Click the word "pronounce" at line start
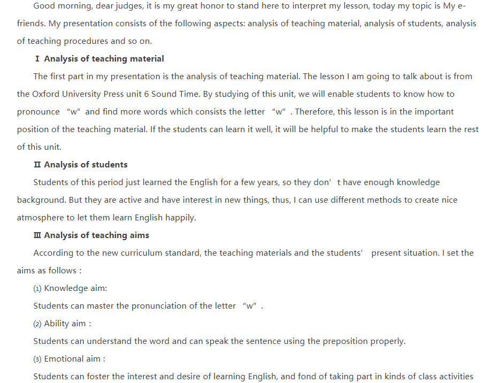Screen dimensions: 500x383 [39, 112]
